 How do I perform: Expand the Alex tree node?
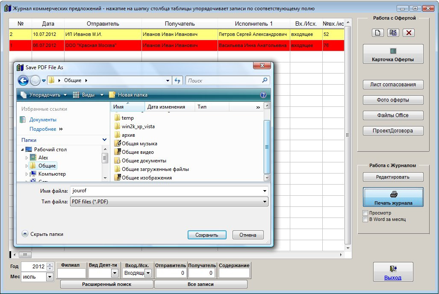click(x=27, y=158)
